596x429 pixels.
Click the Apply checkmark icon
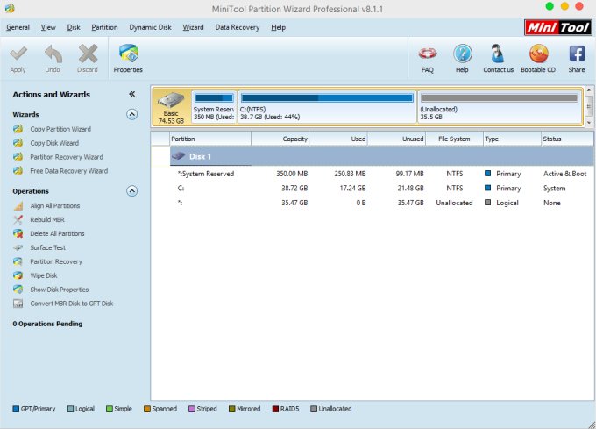coord(18,54)
